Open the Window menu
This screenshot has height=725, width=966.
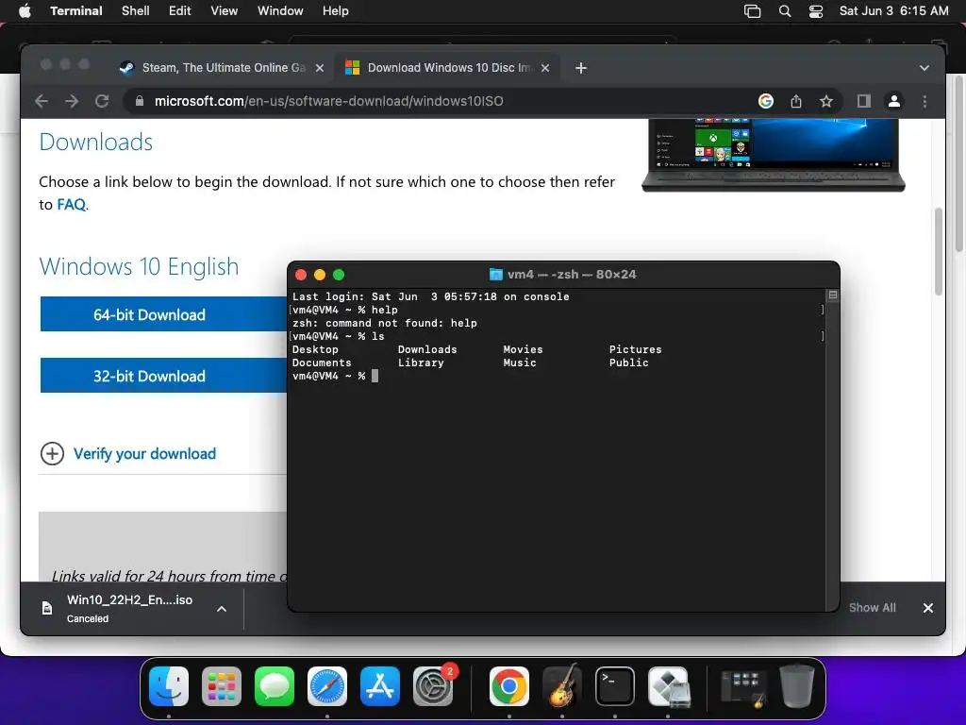pos(280,11)
